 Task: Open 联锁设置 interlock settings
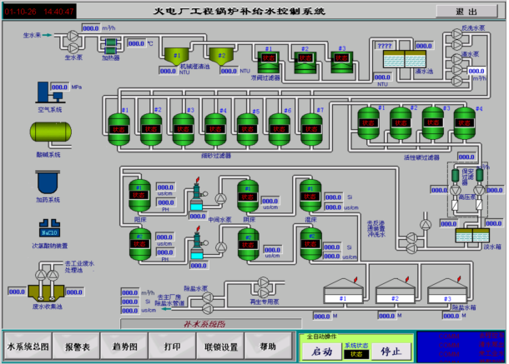click(x=221, y=346)
